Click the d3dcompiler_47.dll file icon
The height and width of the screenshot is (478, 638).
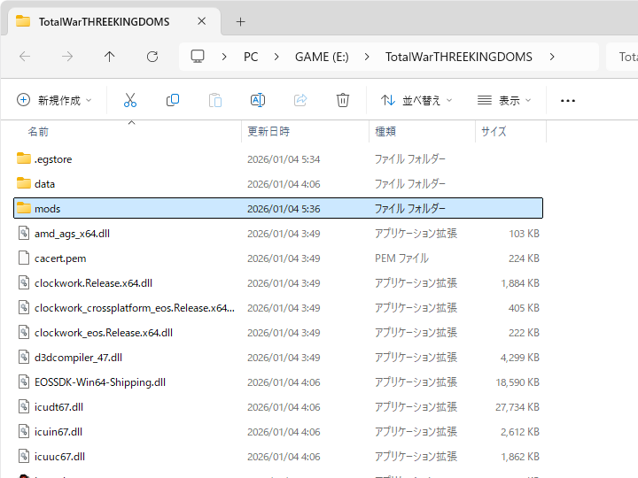(x=24, y=357)
